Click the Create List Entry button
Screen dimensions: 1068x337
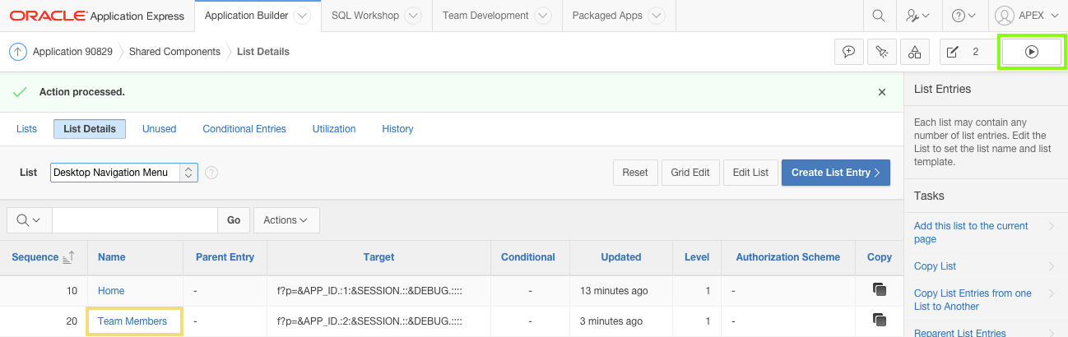click(835, 173)
